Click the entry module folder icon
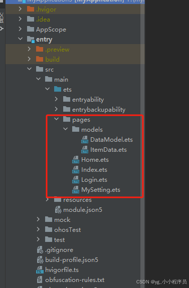 (31, 39)
